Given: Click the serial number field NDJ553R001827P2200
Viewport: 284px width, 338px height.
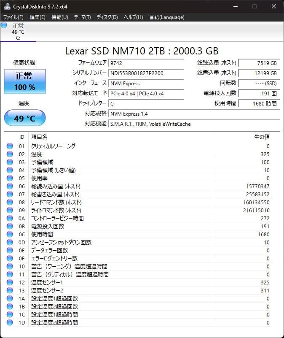Looking at the screenshot, I should [146, 73].
